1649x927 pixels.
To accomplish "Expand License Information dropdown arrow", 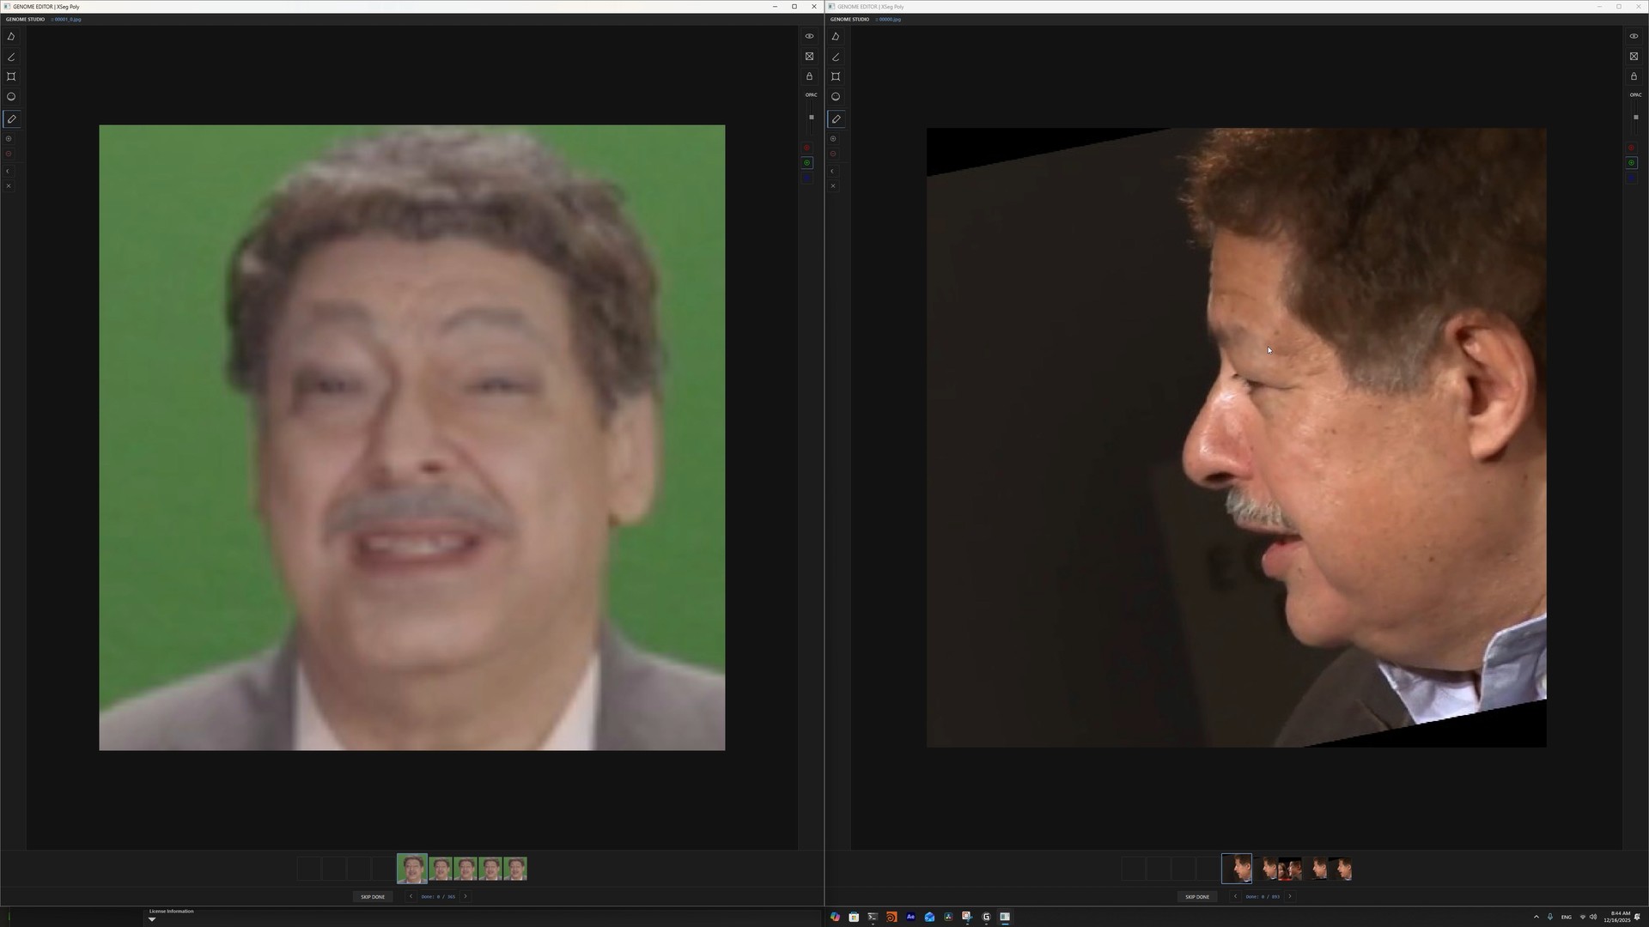I will pos(152,919).
